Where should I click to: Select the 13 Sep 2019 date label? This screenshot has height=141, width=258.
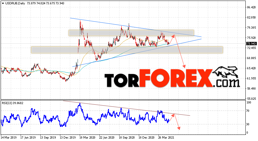(x=48, y=137)
